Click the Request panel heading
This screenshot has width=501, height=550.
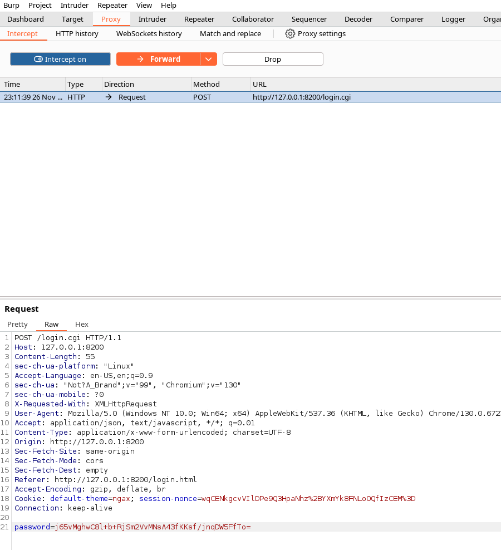pos(21,309)
